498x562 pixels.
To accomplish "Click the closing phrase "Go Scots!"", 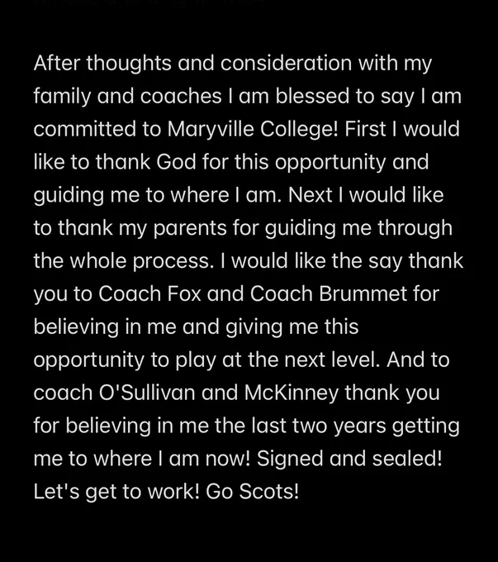I will point(252,492).
